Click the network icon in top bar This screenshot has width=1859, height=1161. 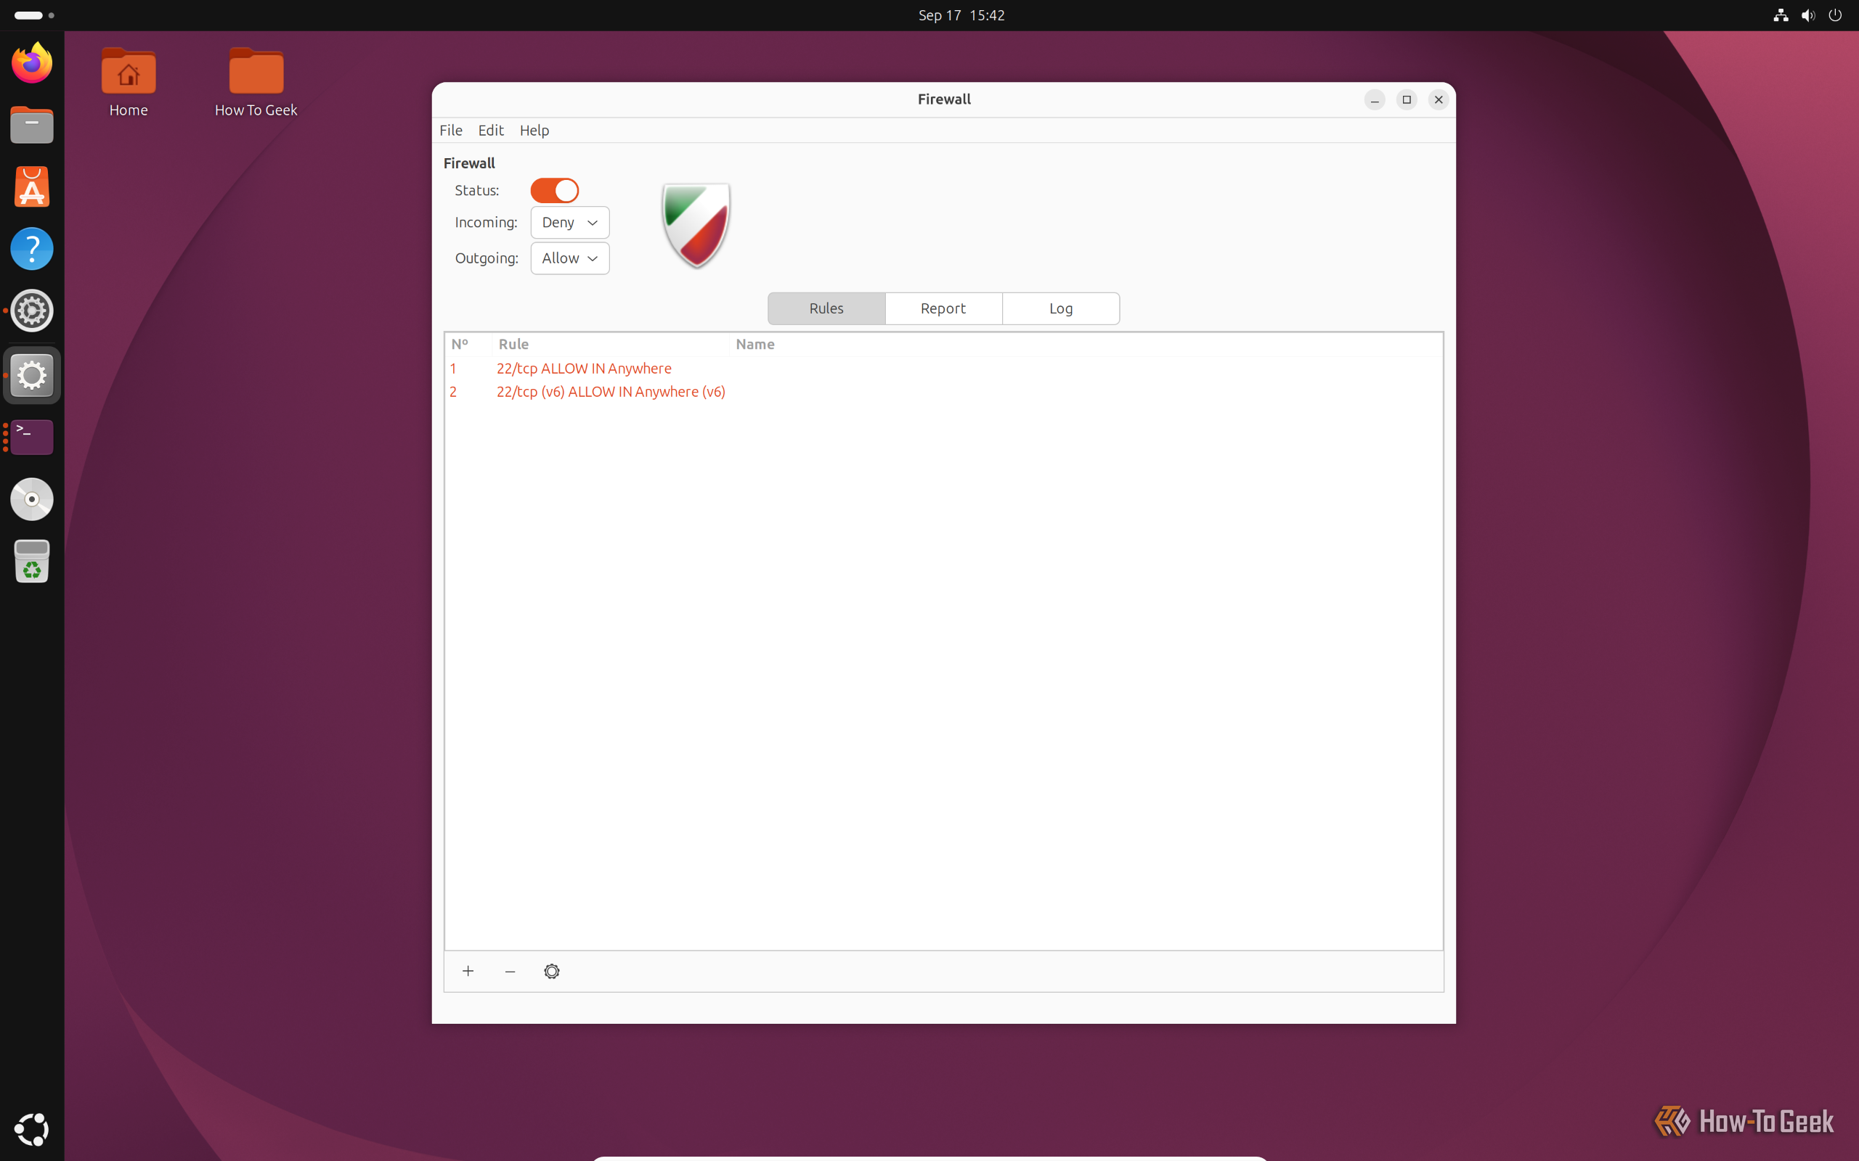coord(1781,15)
